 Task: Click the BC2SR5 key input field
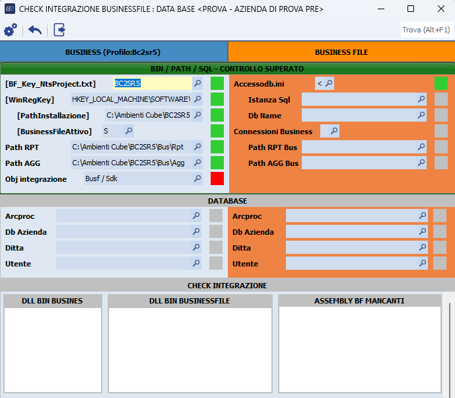point(153,83)
